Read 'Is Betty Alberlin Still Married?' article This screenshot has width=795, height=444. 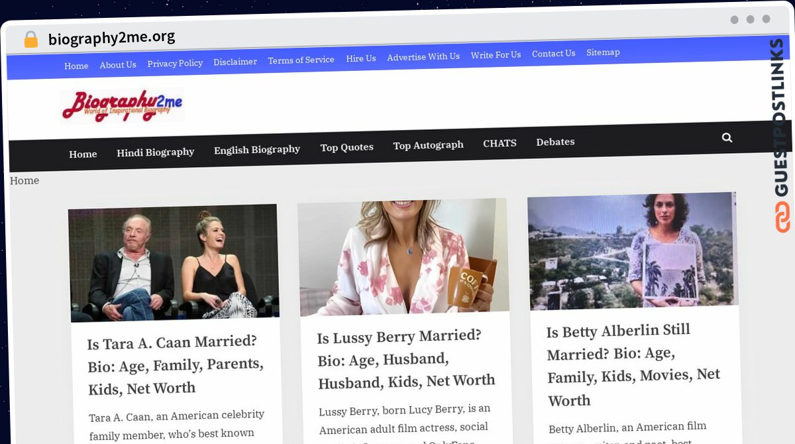pos(633,365)
